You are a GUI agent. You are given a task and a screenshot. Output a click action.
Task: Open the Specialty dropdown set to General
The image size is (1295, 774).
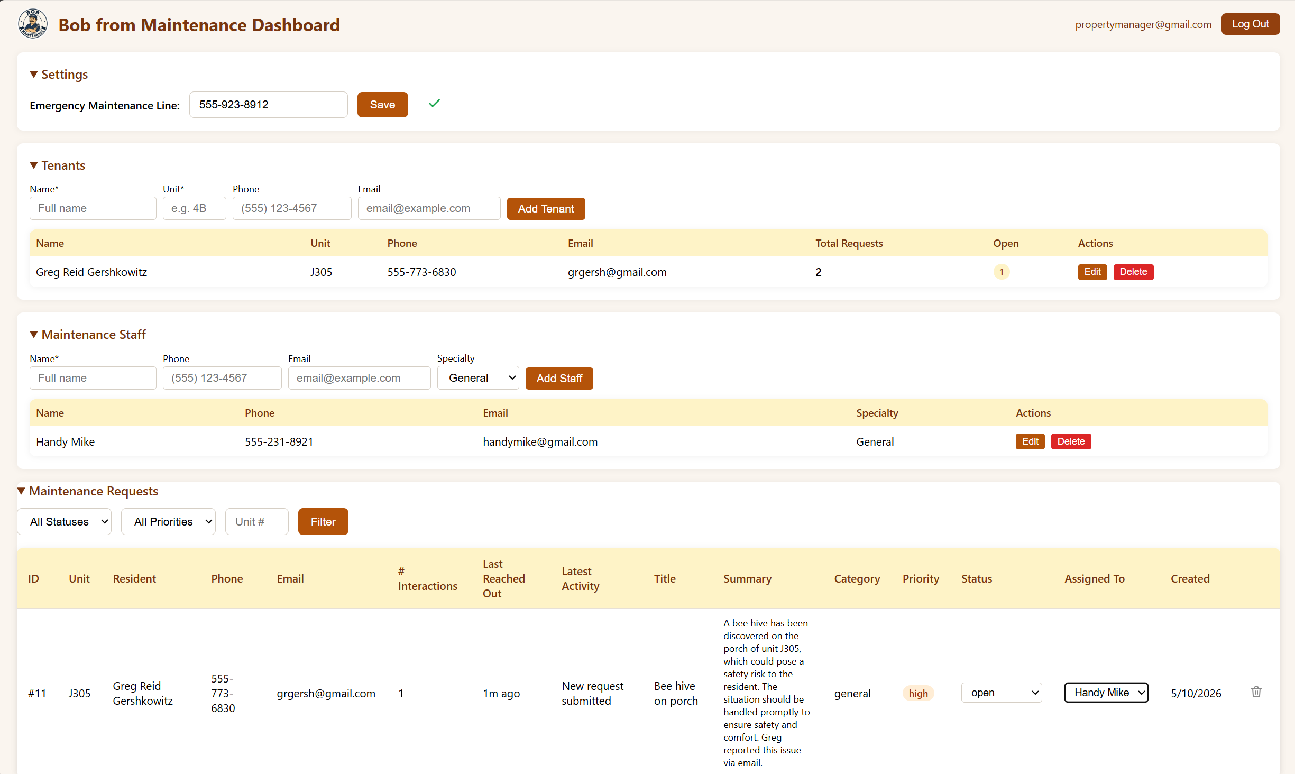[478, 378]
